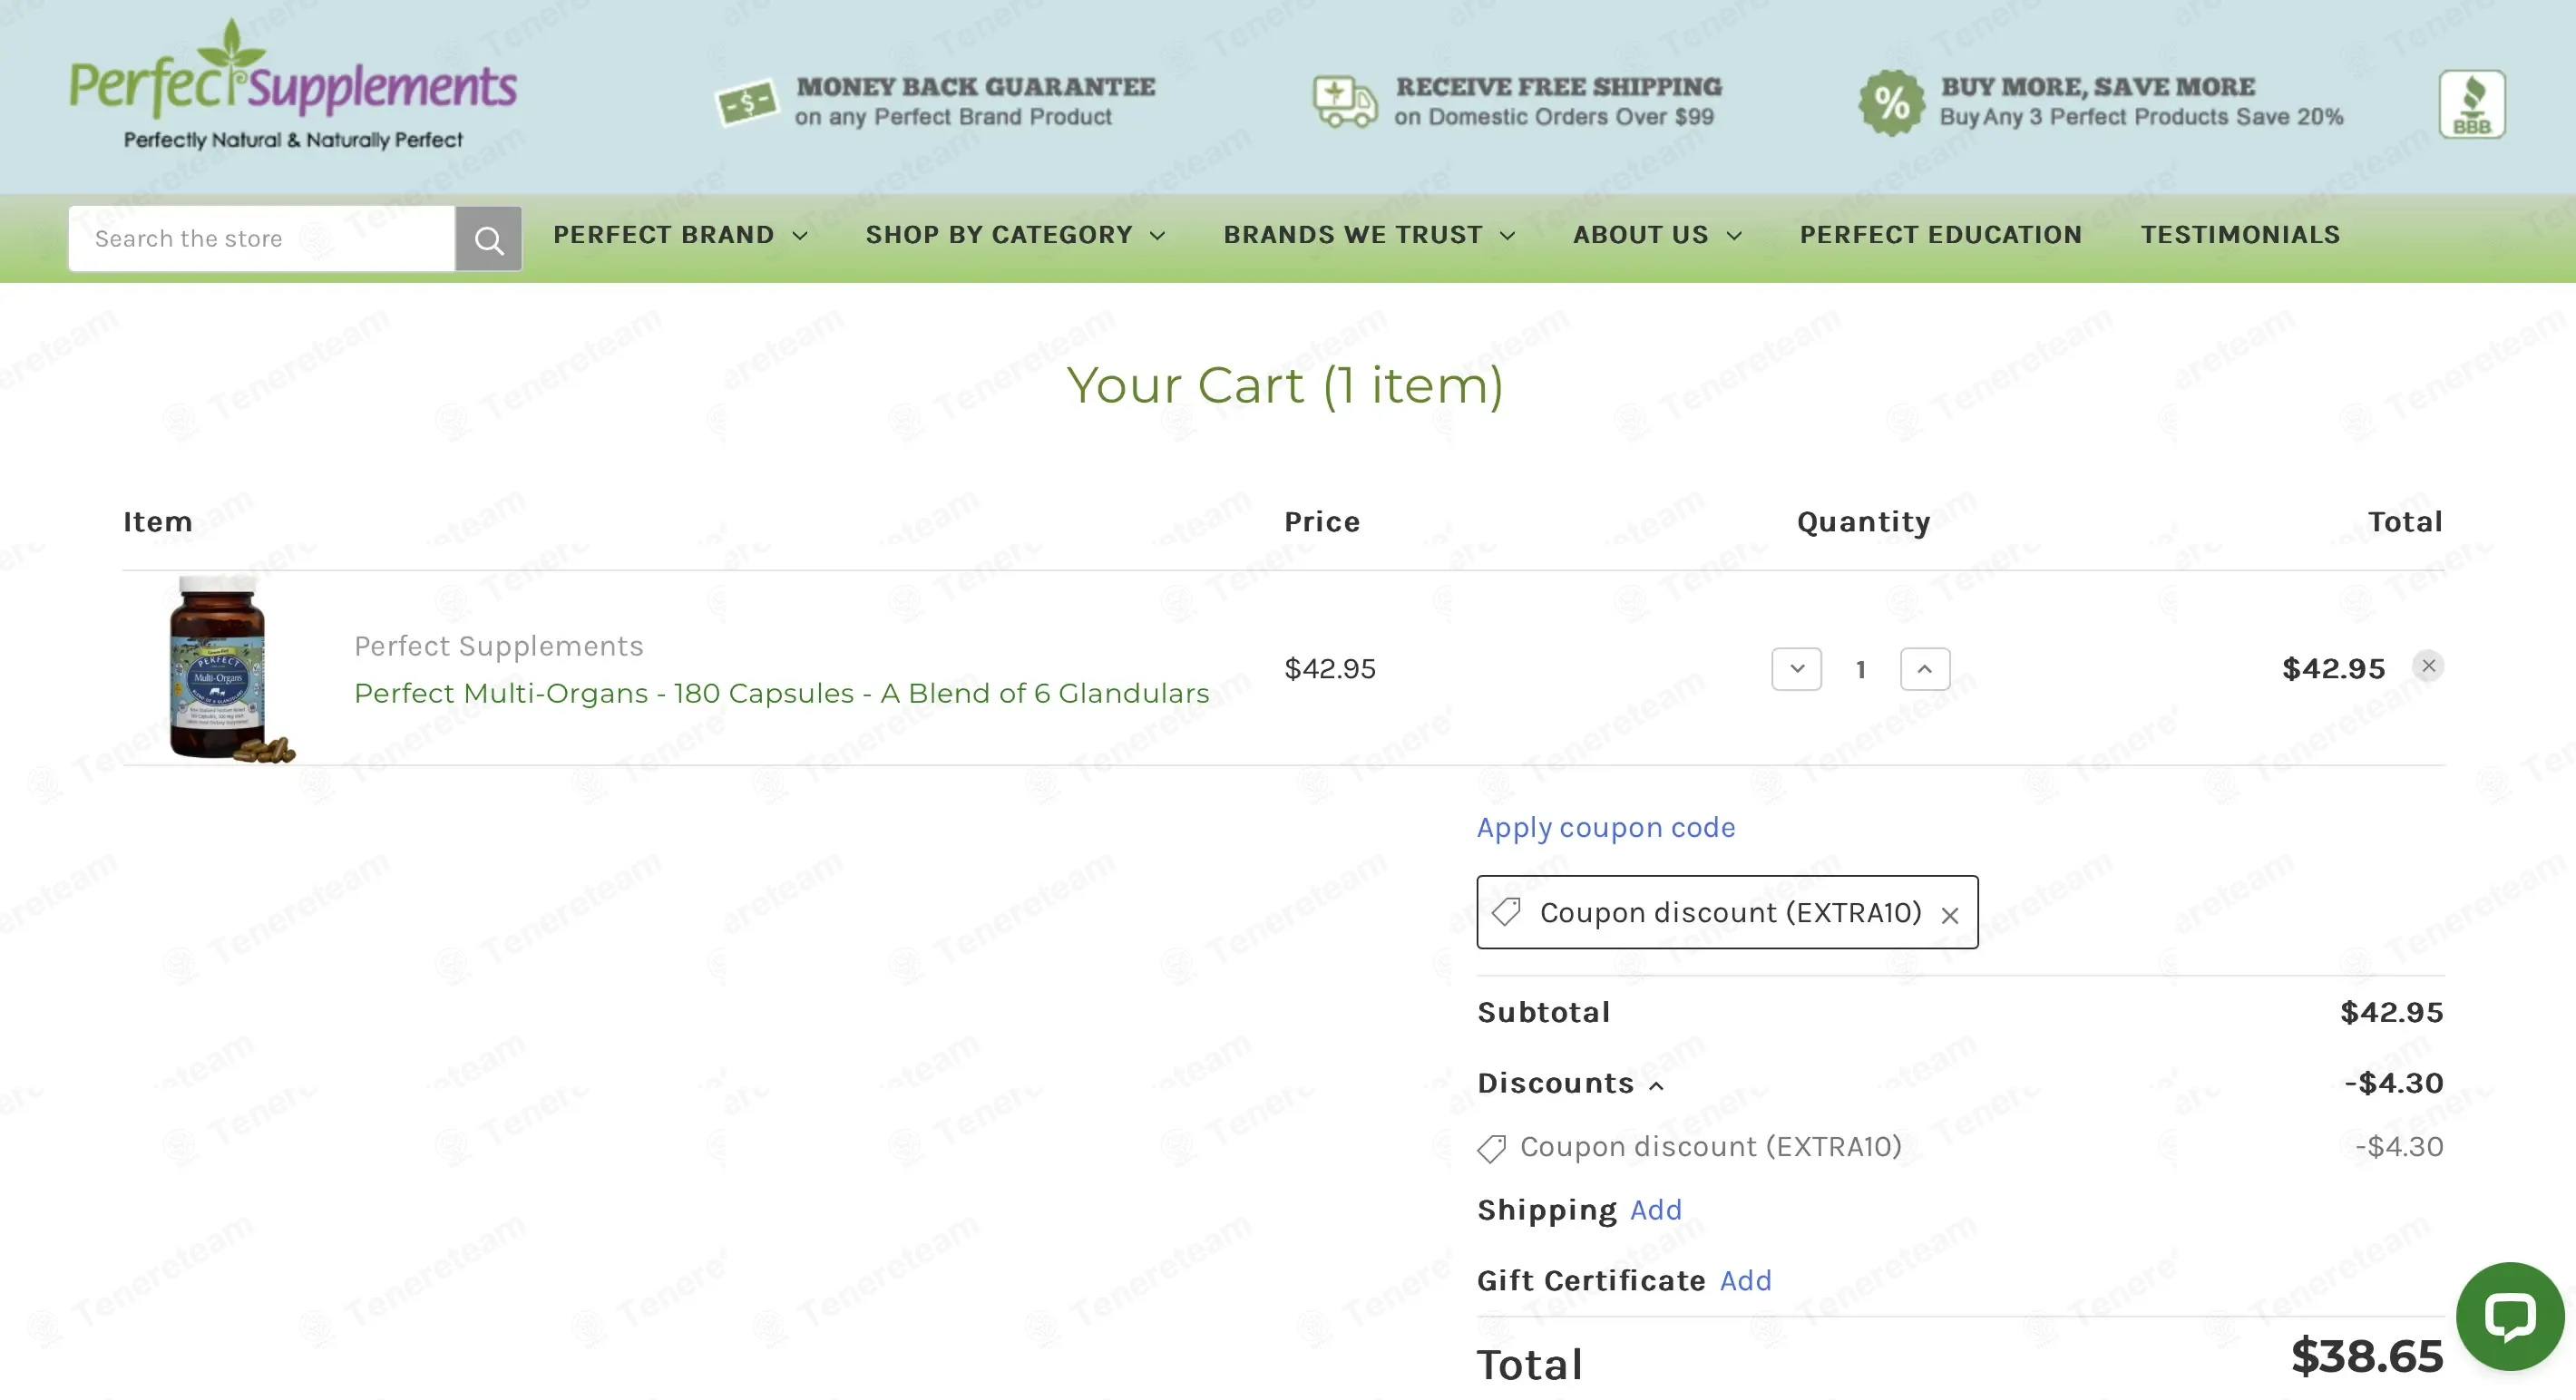Screen dimensions: 2576x1400
Task: Expand the Perfect Brand menu
Action: coord(681,235)
